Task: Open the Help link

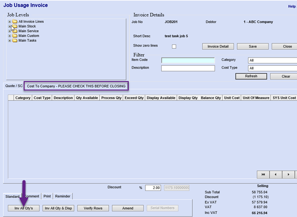Action: point(292,6)
